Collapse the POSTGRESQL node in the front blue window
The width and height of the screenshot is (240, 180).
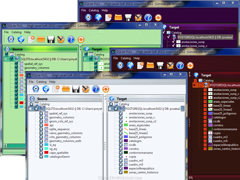coord(110,109)
